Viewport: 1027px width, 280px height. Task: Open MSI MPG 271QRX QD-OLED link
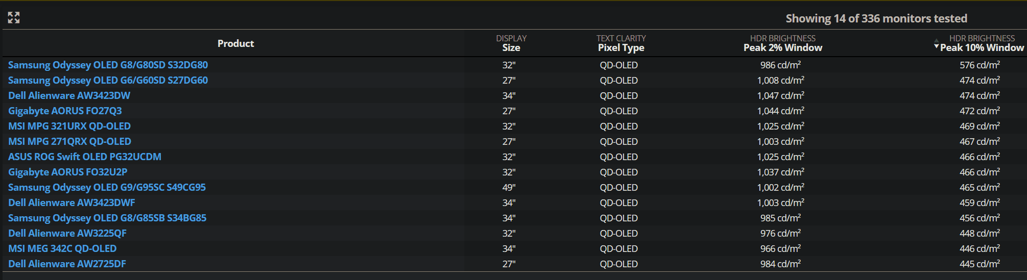click(x=69, y=141)
